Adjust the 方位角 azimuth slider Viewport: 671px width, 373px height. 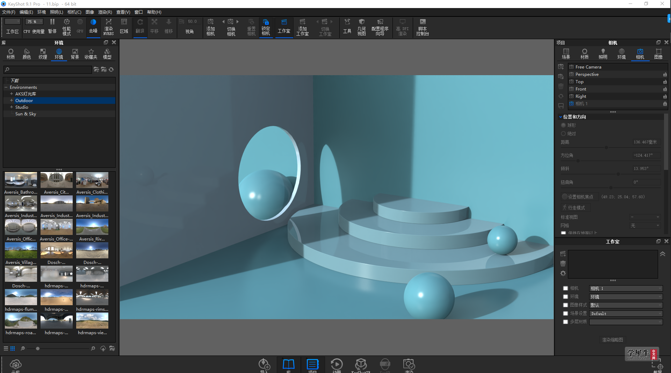click(x=578, y=161)
